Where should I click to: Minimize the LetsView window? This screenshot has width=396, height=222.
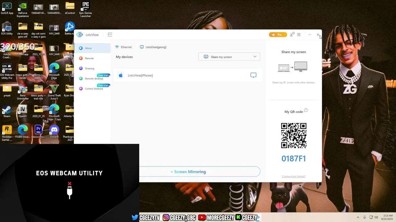[x=310, y=35]
